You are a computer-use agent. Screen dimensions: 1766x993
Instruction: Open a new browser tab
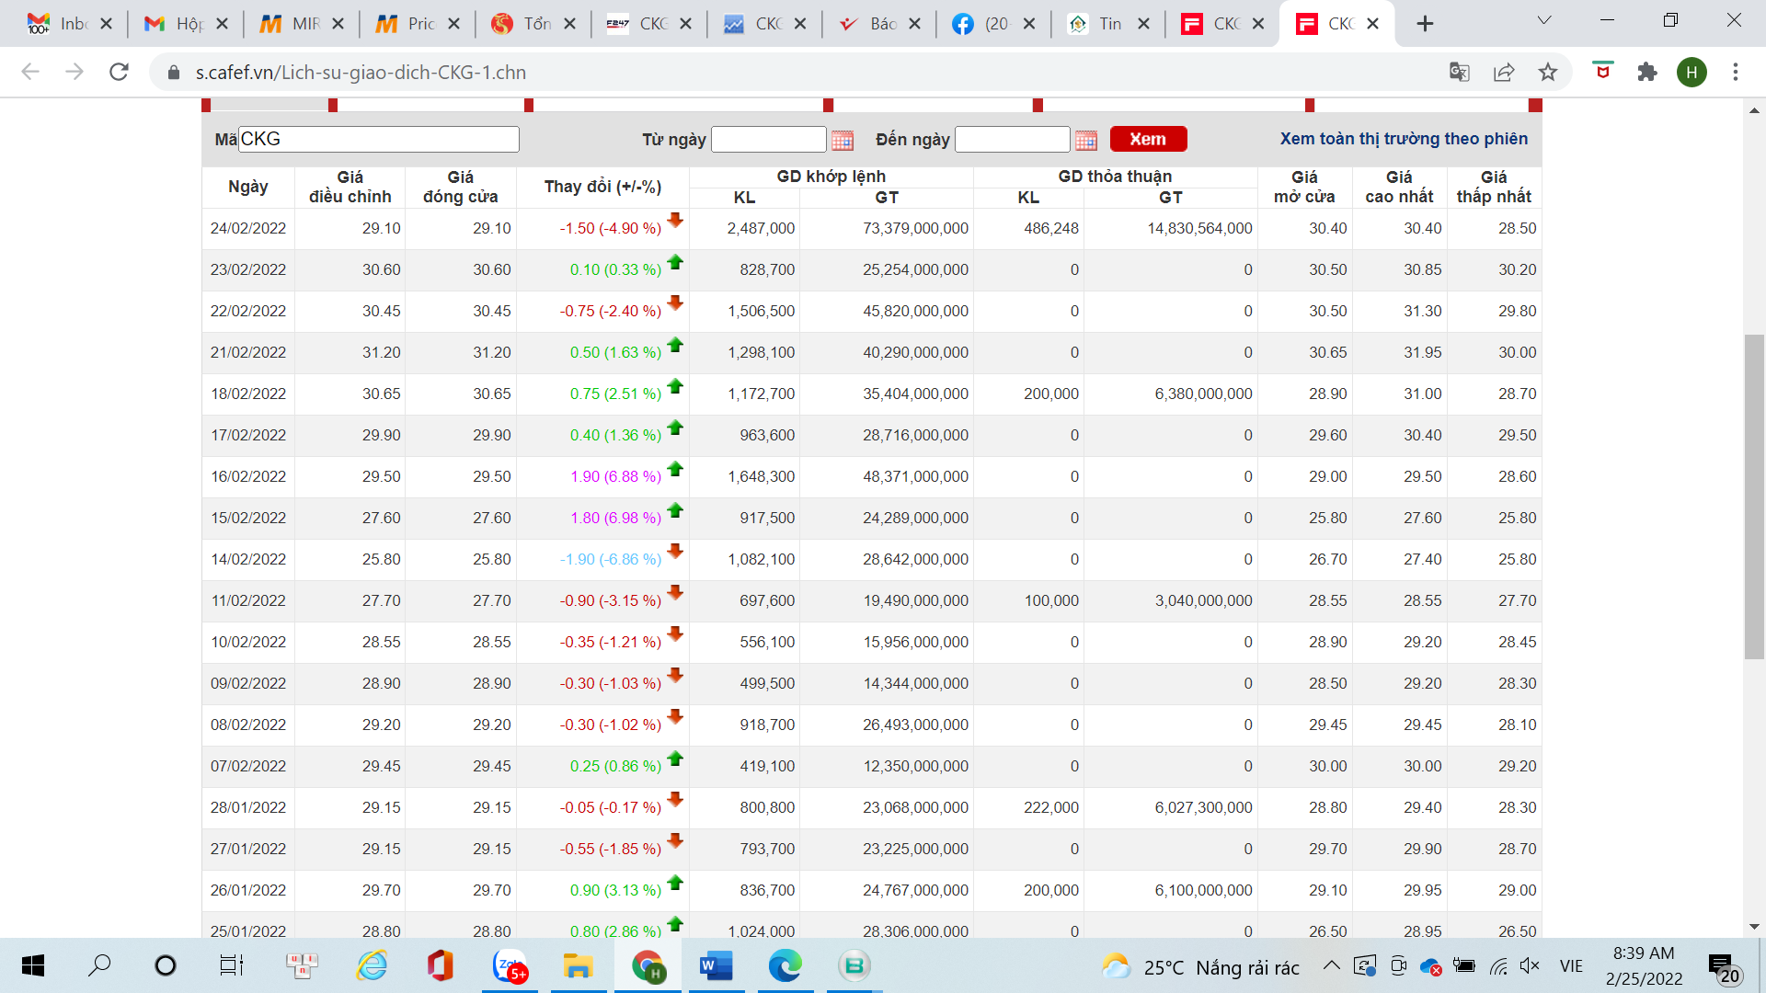pyautogui.click(x=1425, y=24)
